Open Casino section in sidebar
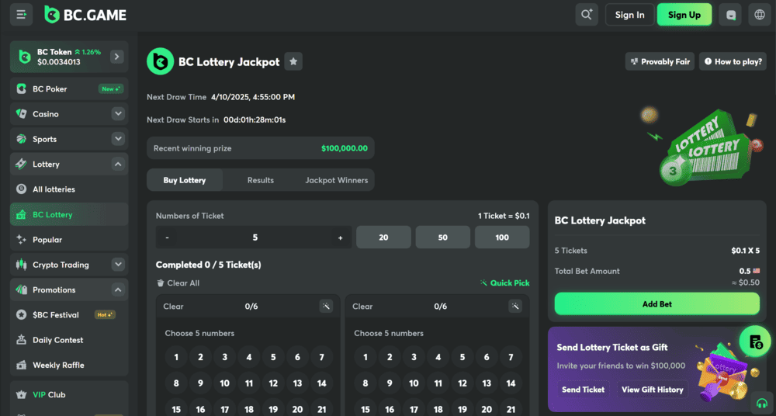This screenshot has height=416, width=776. (x=69, y=114)
